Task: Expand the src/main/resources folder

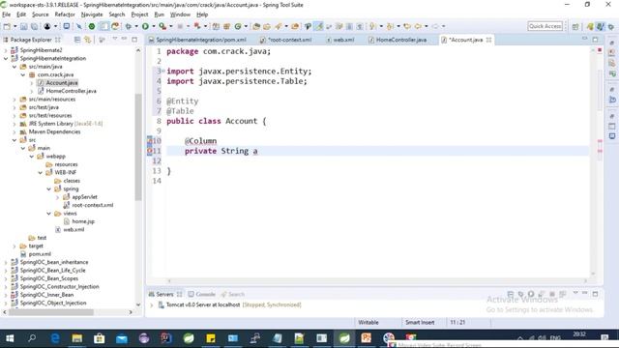Action: [15, 100]
